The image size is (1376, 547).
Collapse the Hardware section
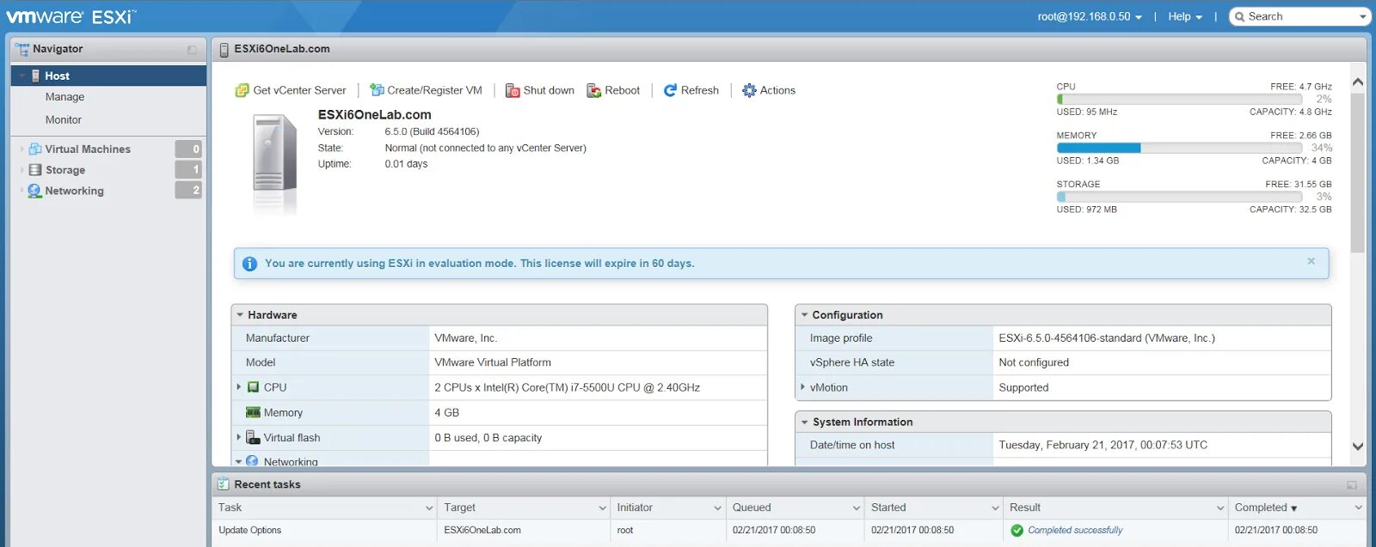[240, 315]
